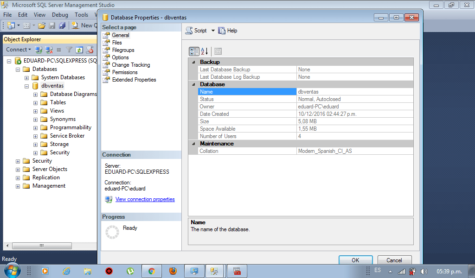Screen dimensions: 475x278
Task: Collapse the dbventas database node
Action: coord(26,86)
